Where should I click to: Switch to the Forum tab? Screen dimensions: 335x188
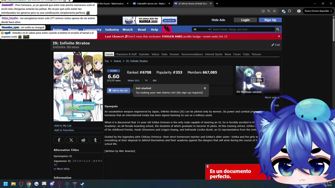pyautogui.click(x=237, y=54)
